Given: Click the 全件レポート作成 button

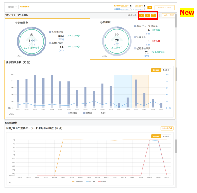Looking at the screenshot, I should pyautogui.click(x=164, y=8).
